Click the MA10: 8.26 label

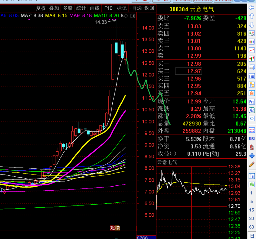pos(106,16)
